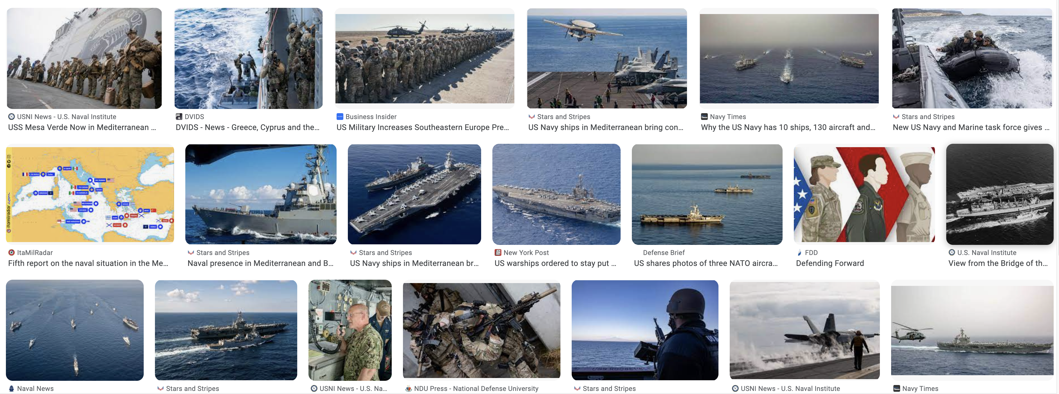
Task: Click the USNI News favicon under Mesa Verde photo
Action: click(x=12, y=117)
